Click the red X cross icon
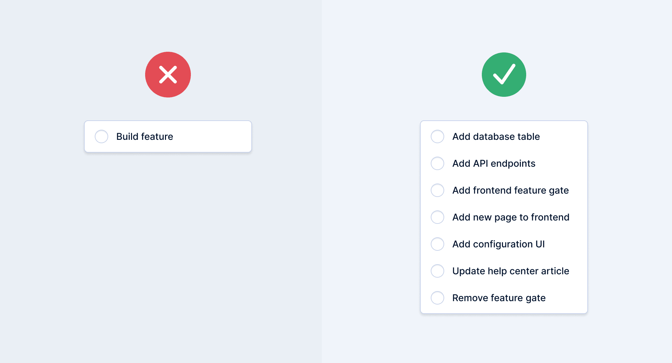Viewport: 672px width, 363px height. coord(168,75)
